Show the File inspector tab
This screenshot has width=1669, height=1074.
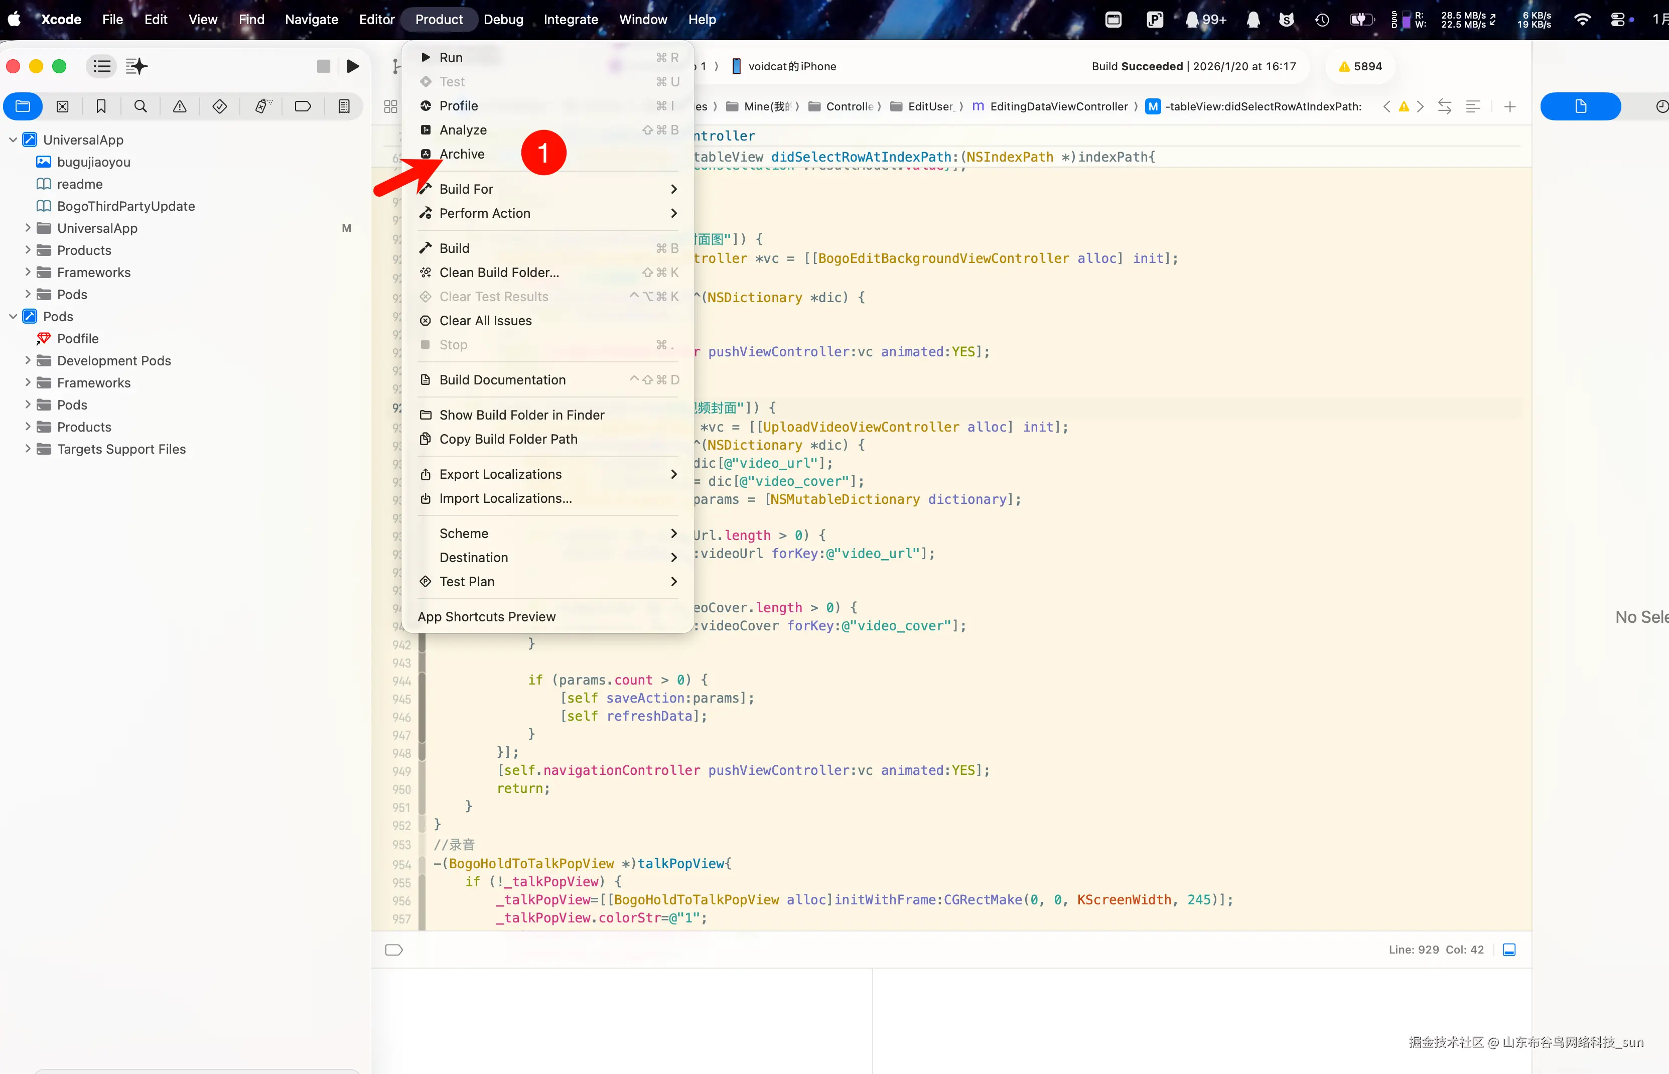[1580, 106]
